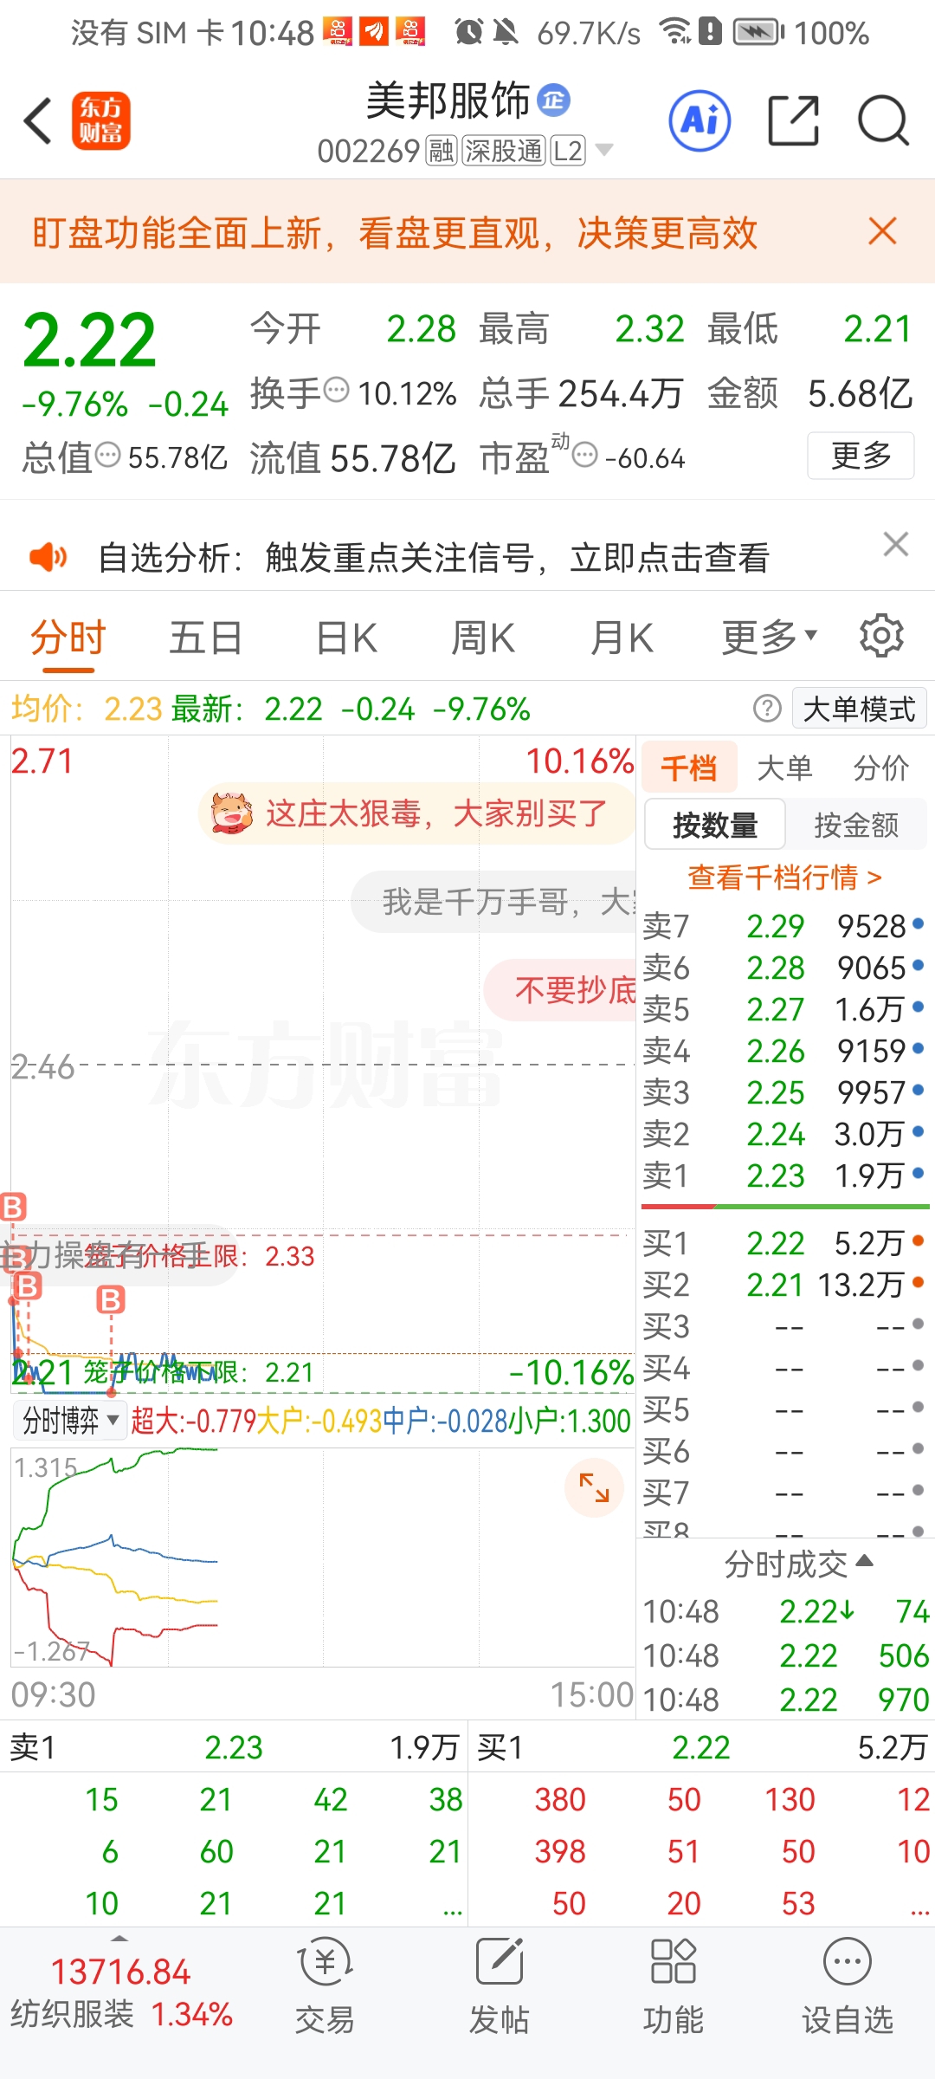The image size is (935, 2079).
Task: Tap the stock title 美邦服饰
Action: point(448,100)
